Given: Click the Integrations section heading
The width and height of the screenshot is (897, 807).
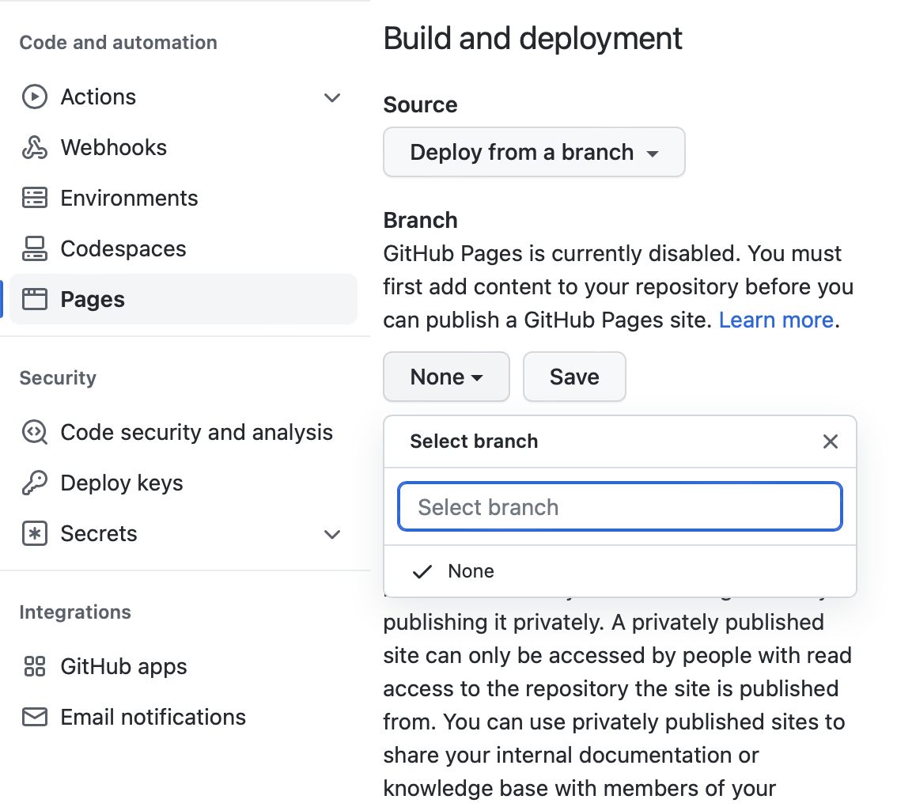Looking at the screenshot, I should pos(75,612).
